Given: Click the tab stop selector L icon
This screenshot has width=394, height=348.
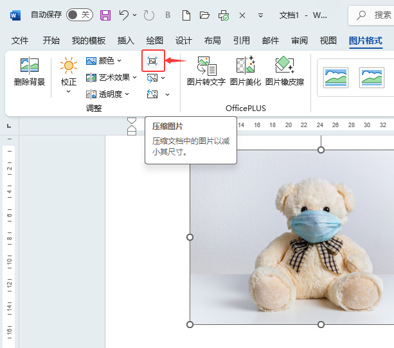Looking at the screenshot, I should click(9, 126).
